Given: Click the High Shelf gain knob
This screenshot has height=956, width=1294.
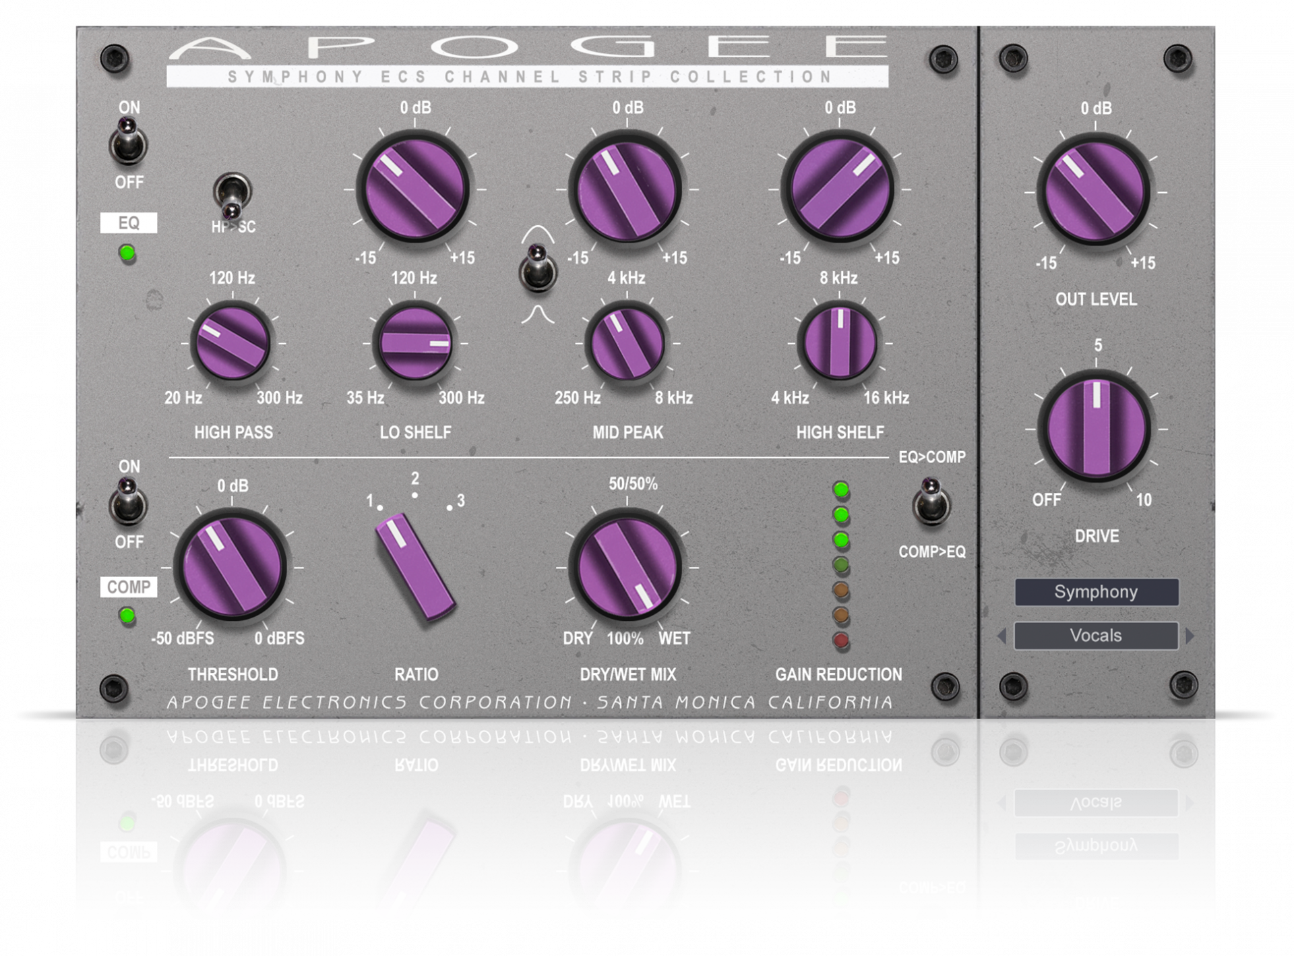Looking at the screenshot, I should [839, 189].
